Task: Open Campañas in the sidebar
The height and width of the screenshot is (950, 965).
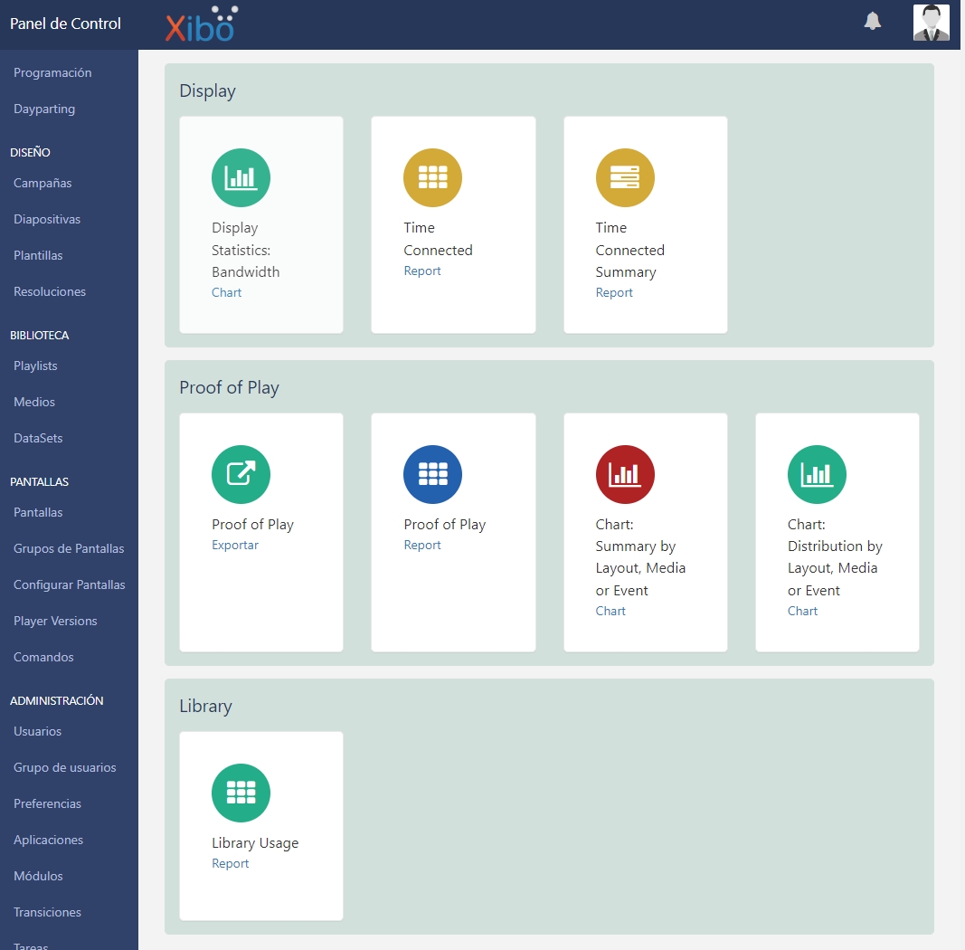Action: tap(43, 183)
